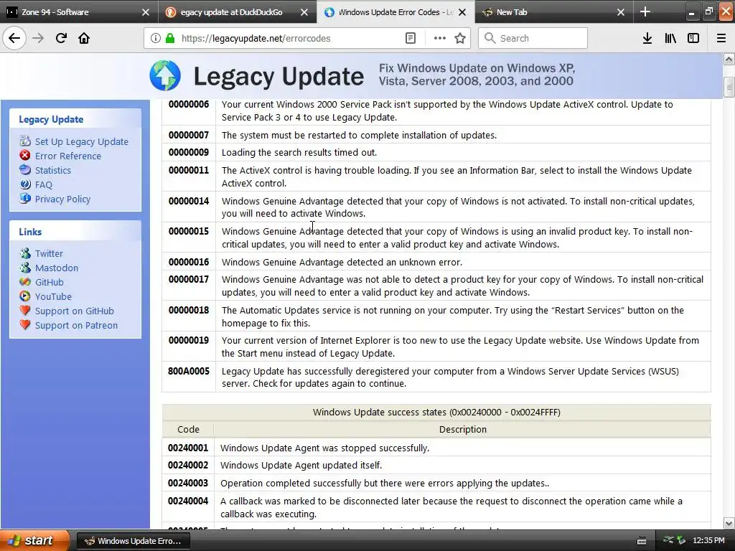
Task: Open the Privacy Policy link
Action: click(63, 199)
